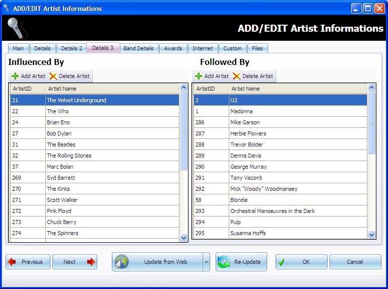Click the green refresh icon on Re-Update
The height and width of the screenshot is (289, 388).
[224, 262]
